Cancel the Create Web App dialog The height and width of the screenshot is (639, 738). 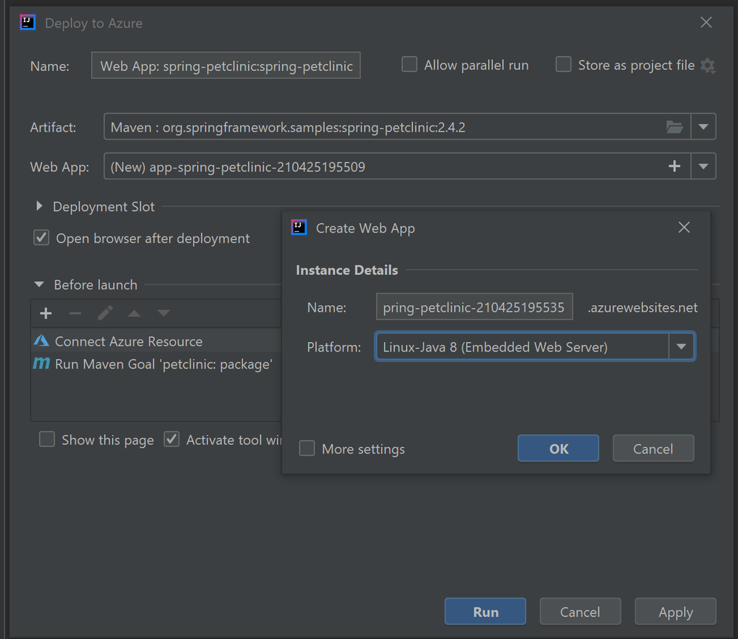coord(653,448)
